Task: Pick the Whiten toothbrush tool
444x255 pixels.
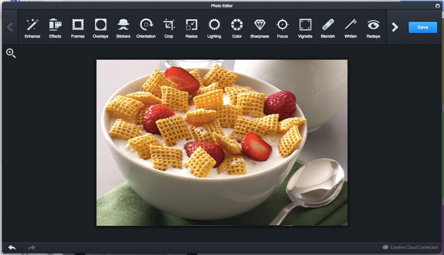Action: 351,28
